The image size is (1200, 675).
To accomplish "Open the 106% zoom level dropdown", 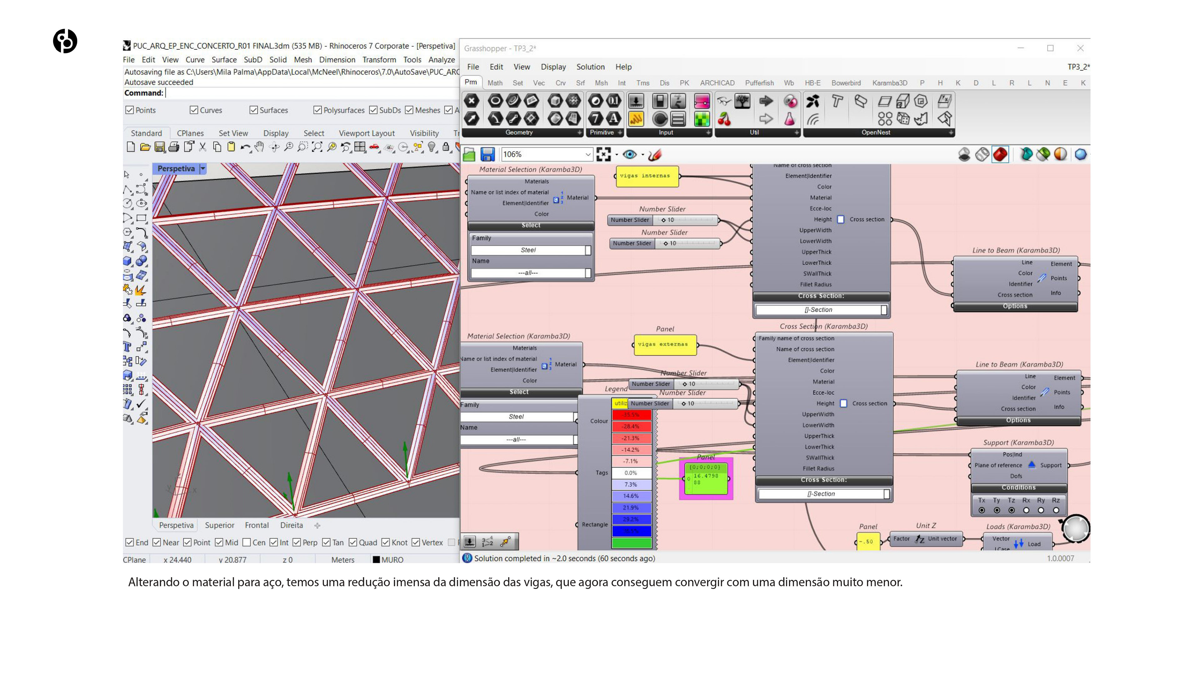I will (x=587, y=154).
